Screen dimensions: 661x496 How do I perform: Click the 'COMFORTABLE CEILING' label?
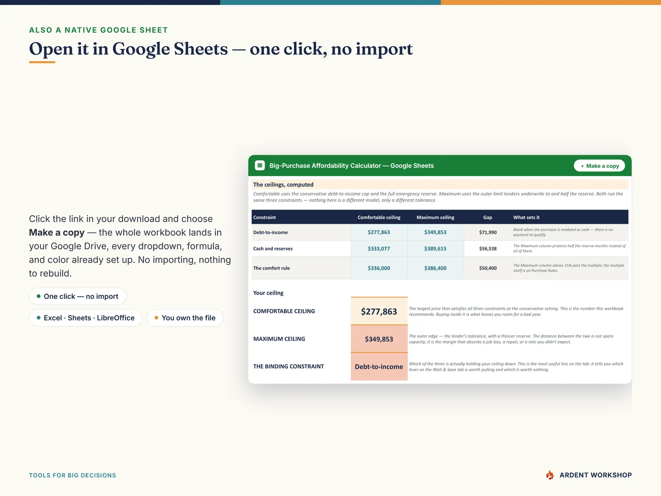[284, 311]
